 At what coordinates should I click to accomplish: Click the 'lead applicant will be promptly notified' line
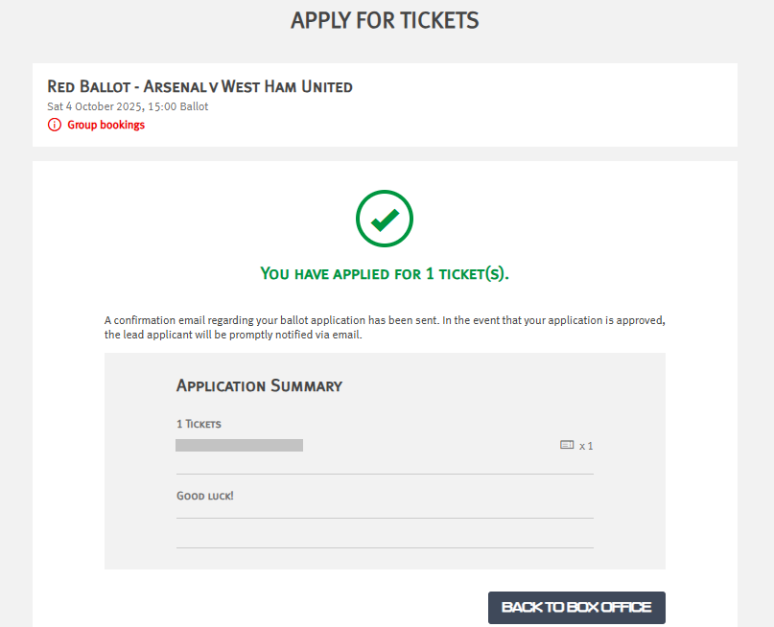(x=233, y=336)
